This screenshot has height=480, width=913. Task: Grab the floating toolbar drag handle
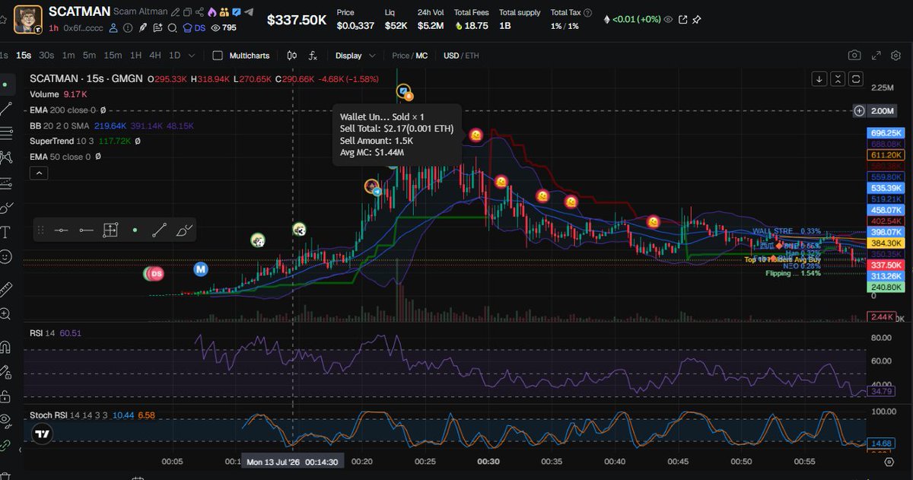pos(41,229)
